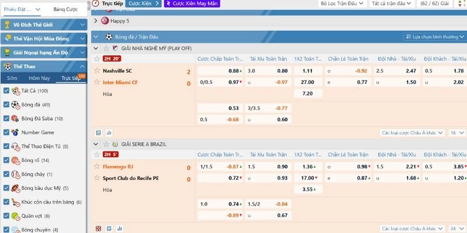Toggle the Bóng rổ checkbox
Screen dimensions: 467x233
(6, 160)
